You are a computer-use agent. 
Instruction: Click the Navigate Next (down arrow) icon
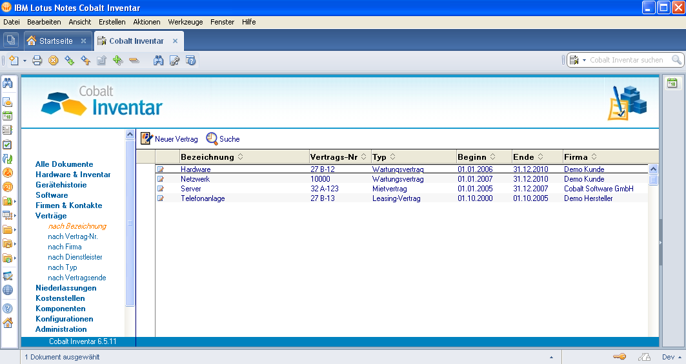(x=69, y=61)
